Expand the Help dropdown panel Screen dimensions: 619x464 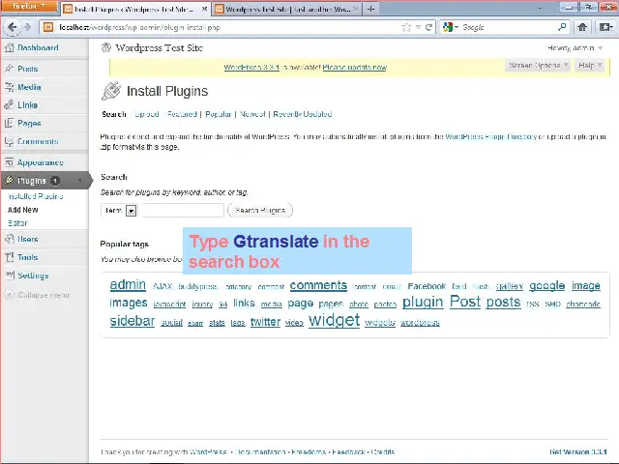coord(589,66)
